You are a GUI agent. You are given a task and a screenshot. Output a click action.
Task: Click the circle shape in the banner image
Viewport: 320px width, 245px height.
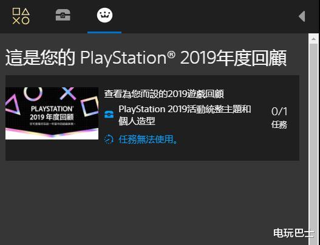33,93
